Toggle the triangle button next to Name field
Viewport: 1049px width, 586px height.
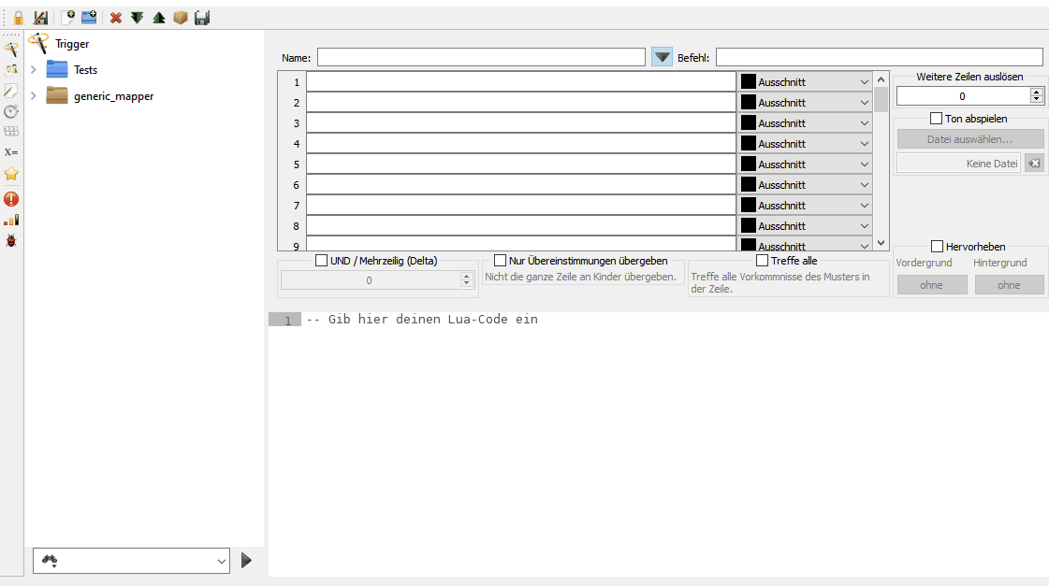click(662, 57)
